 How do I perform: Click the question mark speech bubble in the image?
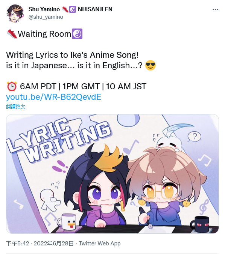[x=195, y=137]
